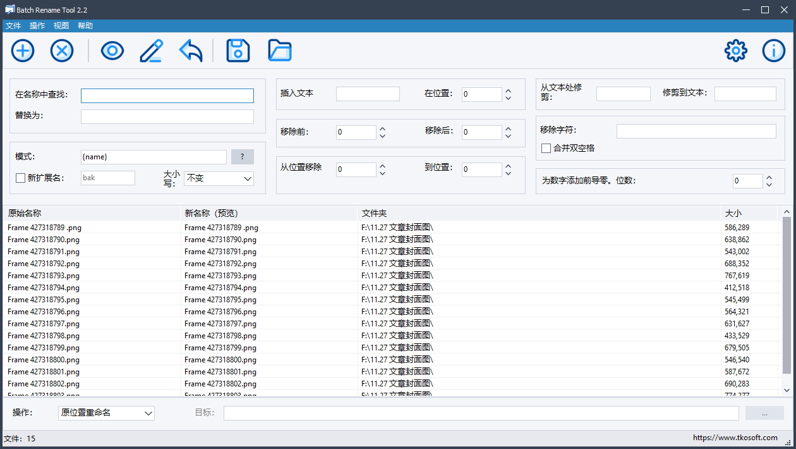
Task: Click the 从文本处修剪 input field
Action: [624, 94]
